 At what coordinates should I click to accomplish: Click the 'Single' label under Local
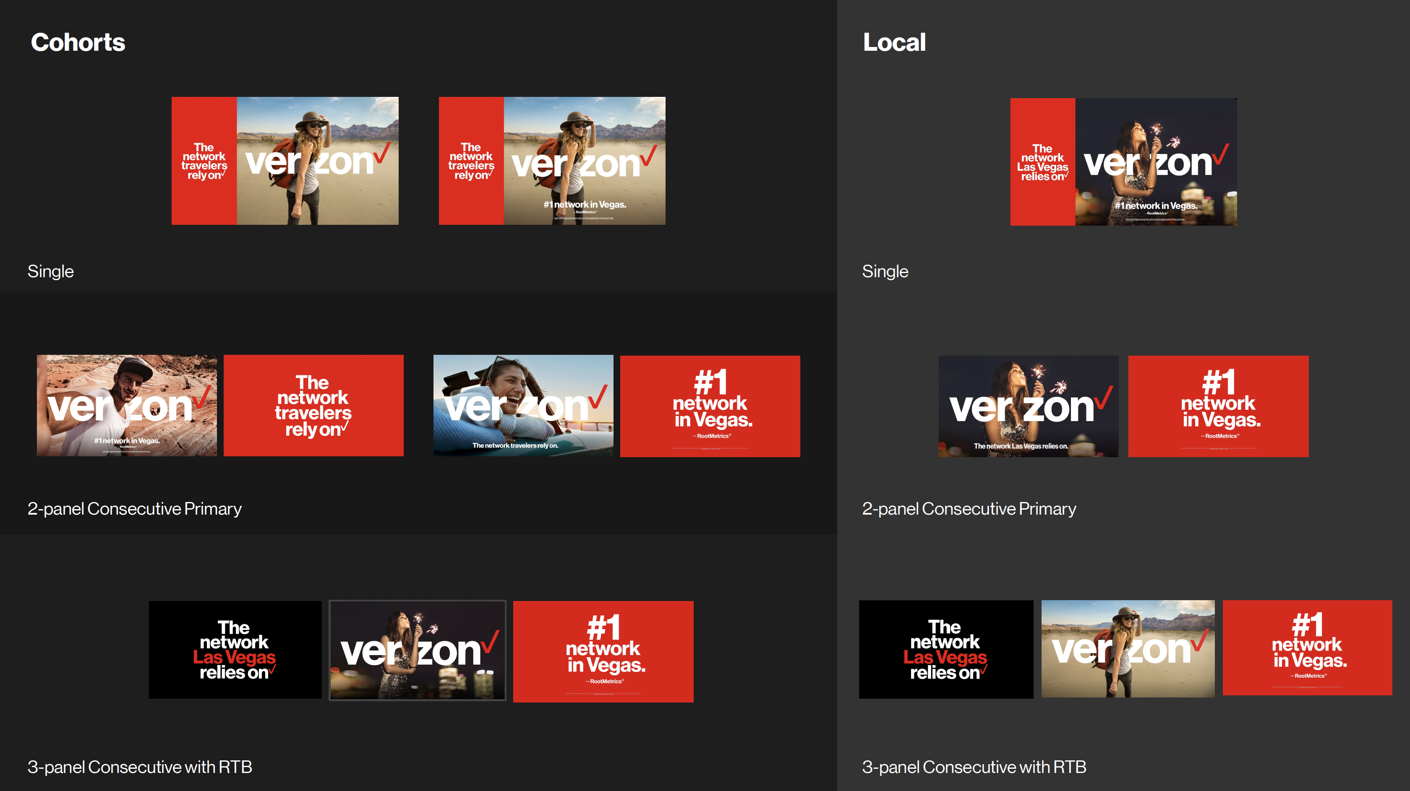(885, 271)
